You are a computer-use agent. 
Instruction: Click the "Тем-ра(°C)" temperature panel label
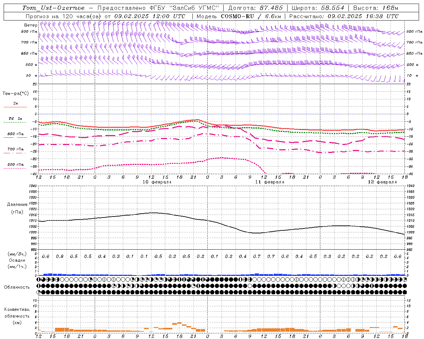(16, 94)
